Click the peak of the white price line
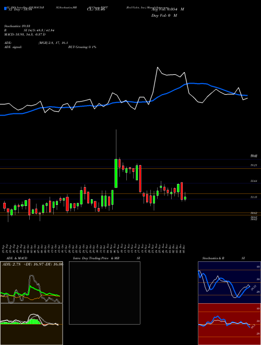This screenshot has width=261, height=345. 158,67
